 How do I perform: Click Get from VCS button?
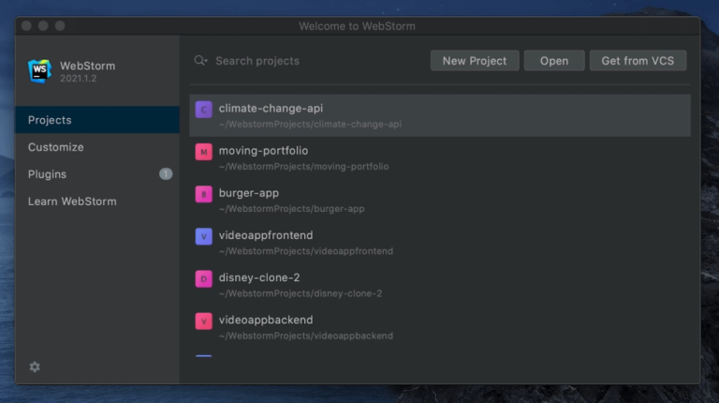pyautogui.click(x=638, y=61)
